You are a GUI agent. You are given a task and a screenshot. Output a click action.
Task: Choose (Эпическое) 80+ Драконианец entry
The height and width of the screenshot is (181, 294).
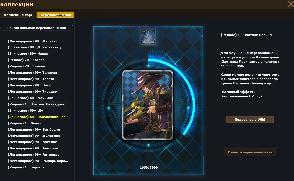pos(34,47)
